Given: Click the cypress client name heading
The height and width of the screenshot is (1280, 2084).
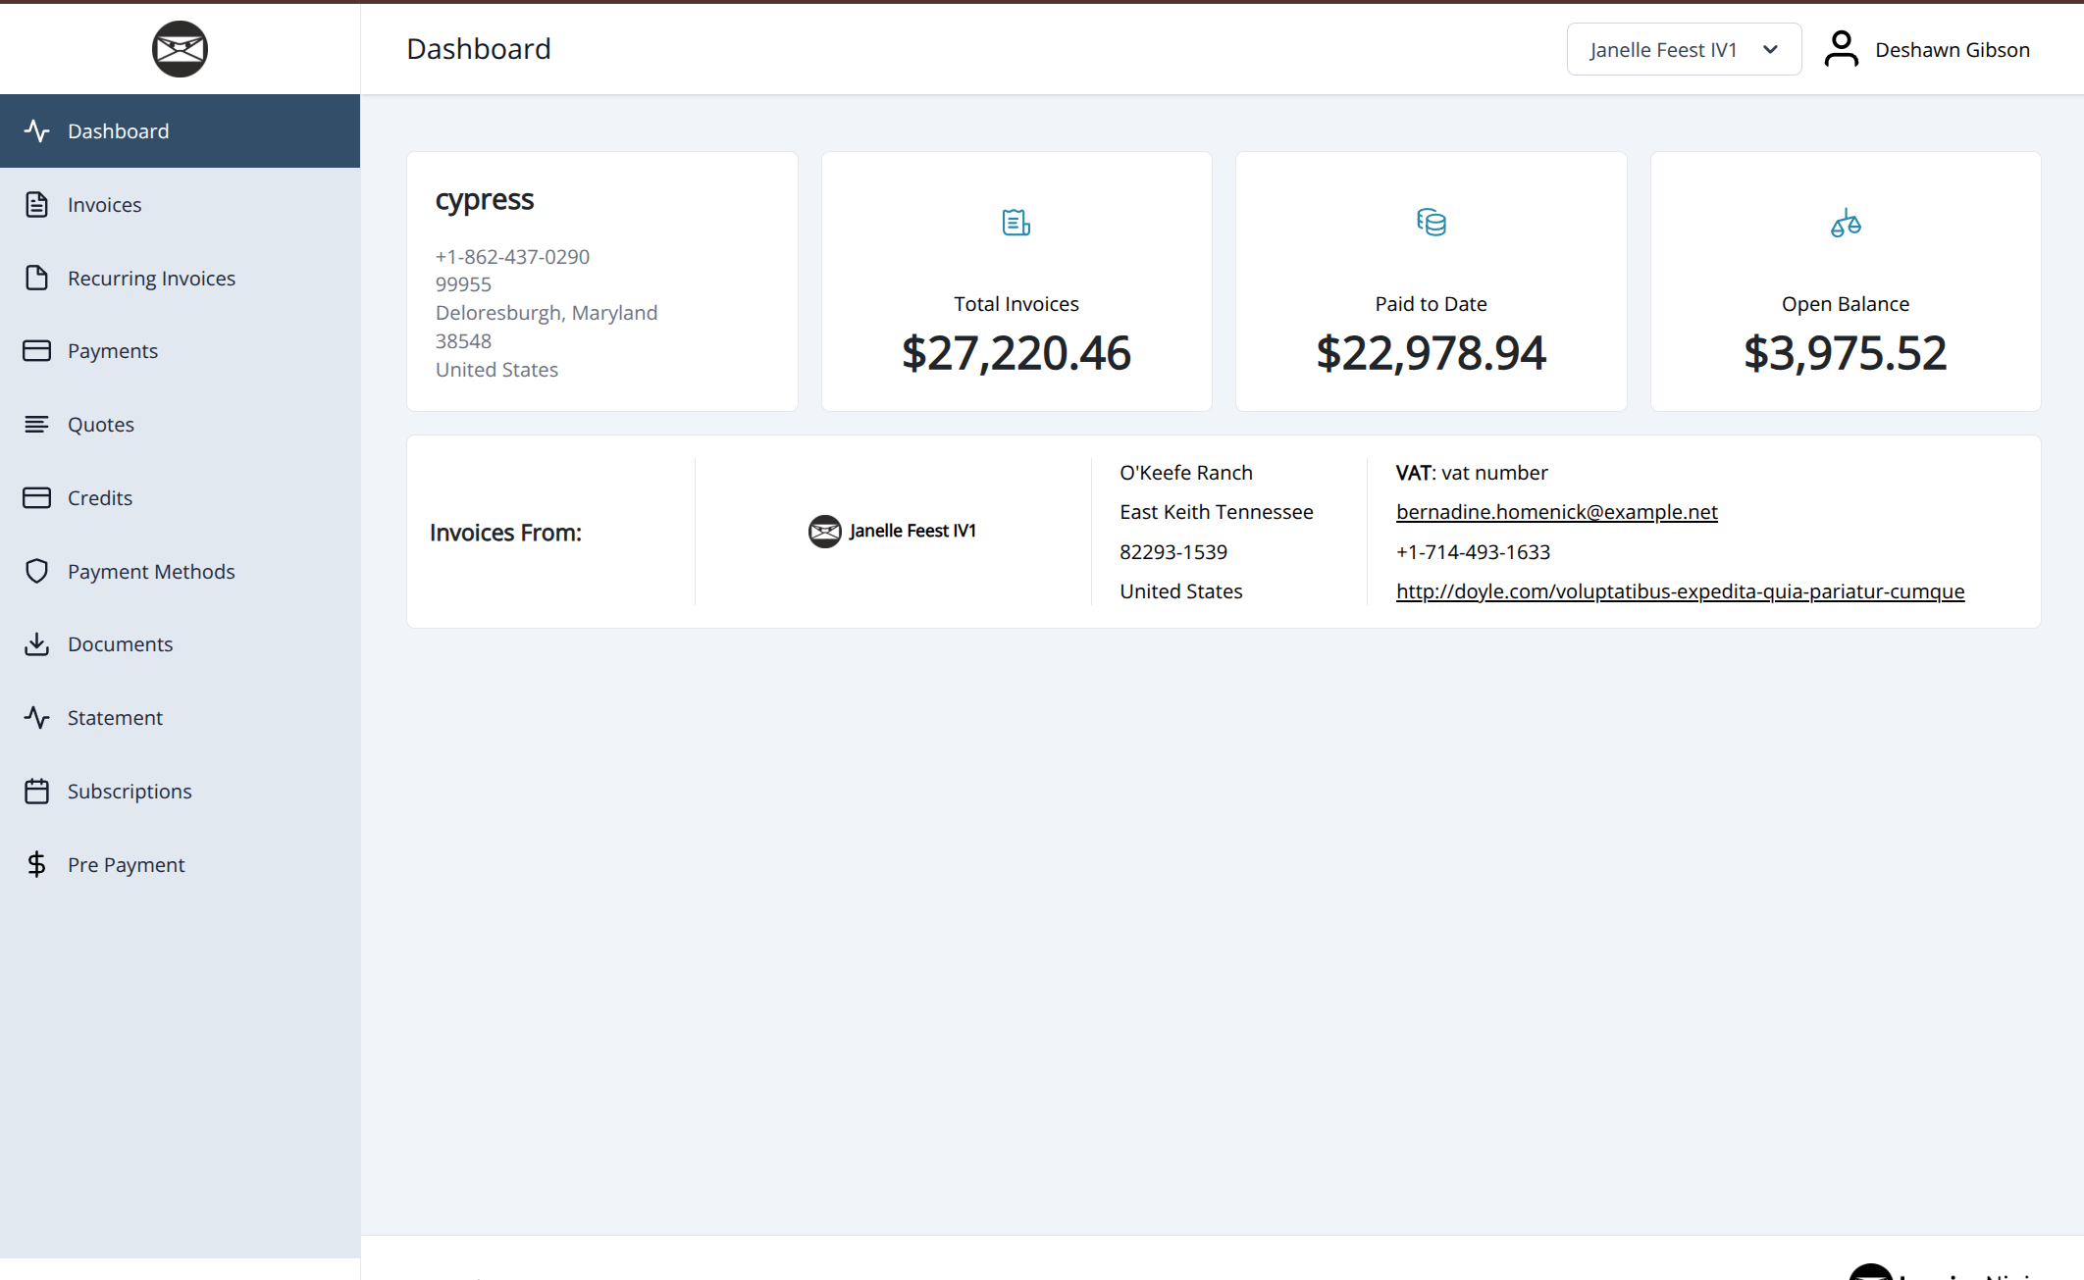Looking at the screenshot, I should 485,200.
